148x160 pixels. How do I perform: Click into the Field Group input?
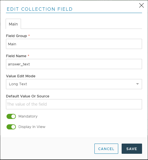point(74,44)
